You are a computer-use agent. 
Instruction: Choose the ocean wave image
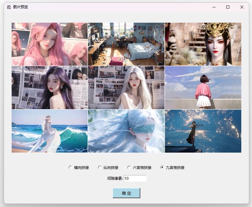(50, 131)
